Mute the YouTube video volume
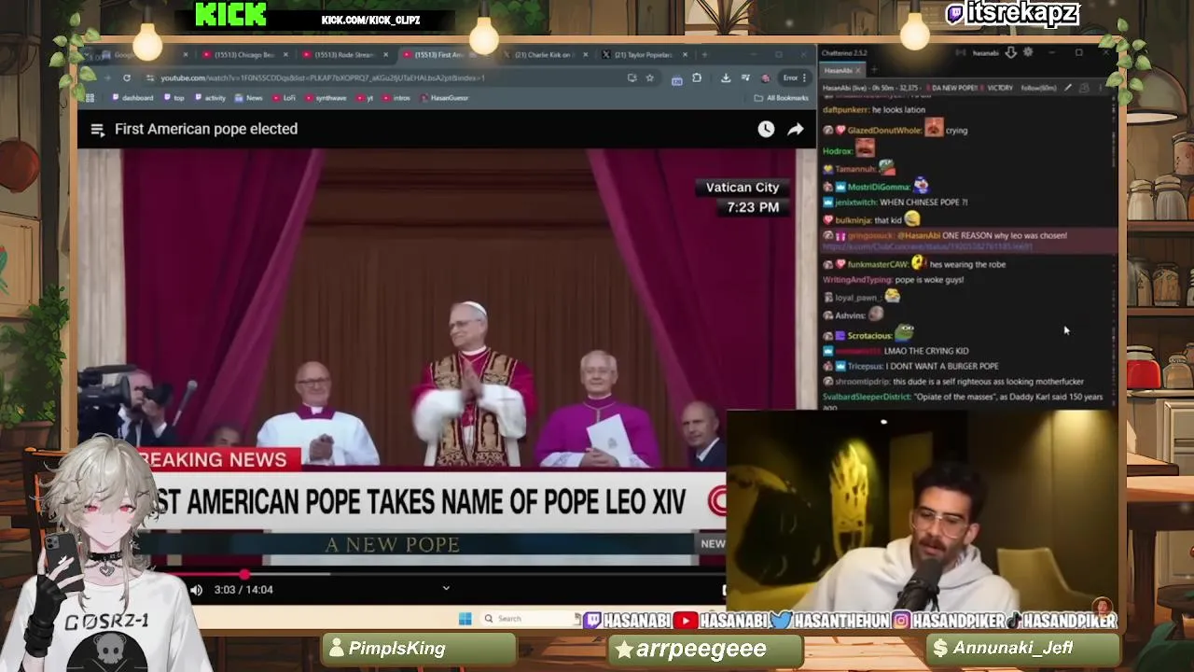 click(x=196, y=590)
